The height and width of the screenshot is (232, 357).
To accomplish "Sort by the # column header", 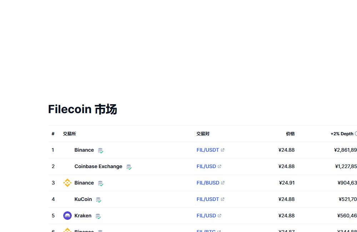I will pos(53,133).
